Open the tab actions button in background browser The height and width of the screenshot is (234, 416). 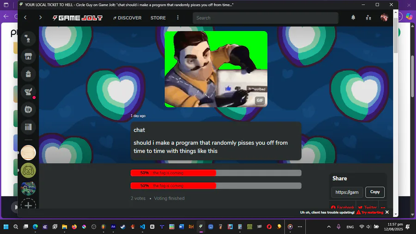pos(6,5)
